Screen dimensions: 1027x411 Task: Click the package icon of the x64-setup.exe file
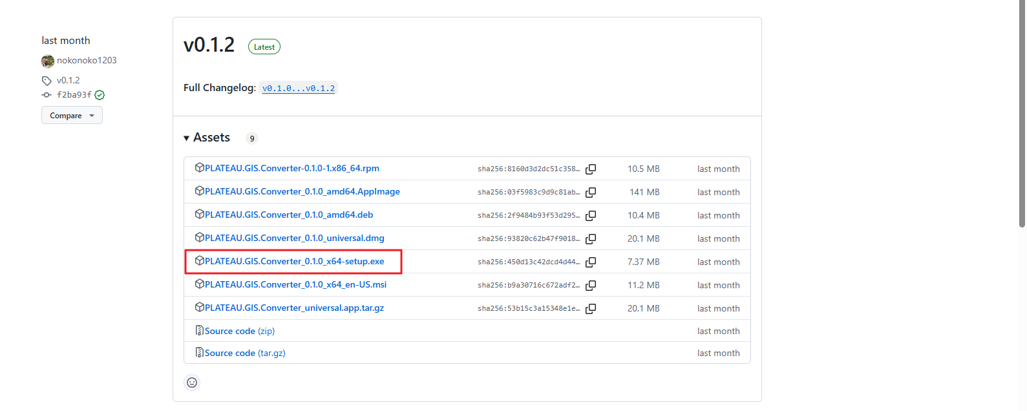(200, 261)
